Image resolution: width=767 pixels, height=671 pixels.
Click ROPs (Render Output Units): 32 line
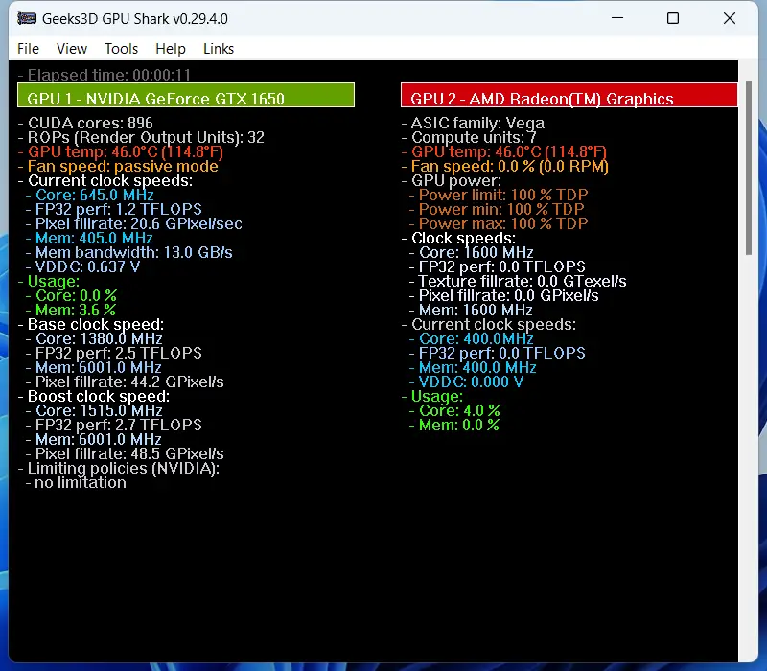coord(141,137)
